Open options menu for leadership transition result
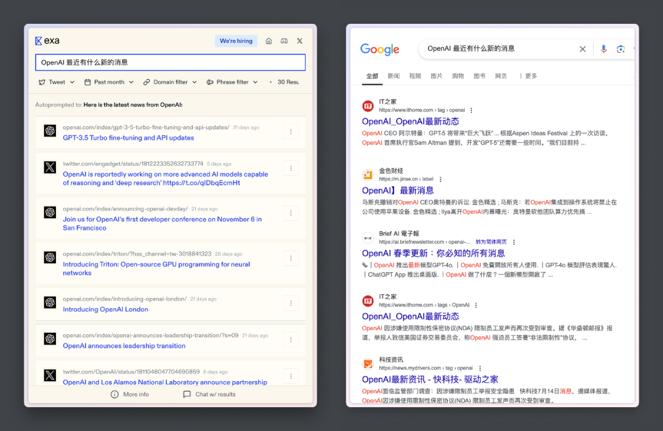This screenshot has width=663, height=431. (291, 340)
